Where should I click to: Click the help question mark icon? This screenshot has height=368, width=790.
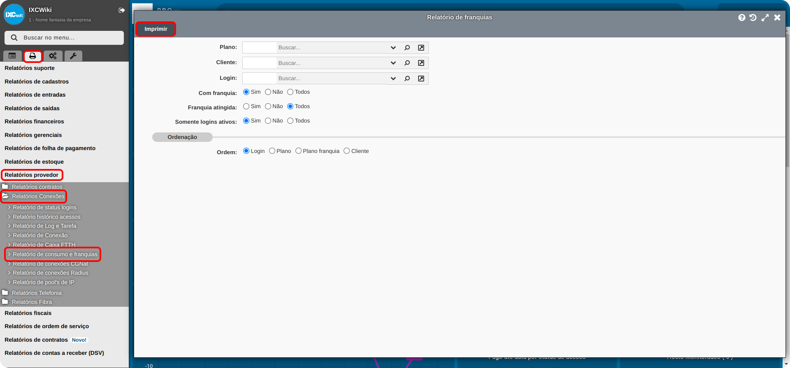742,18
